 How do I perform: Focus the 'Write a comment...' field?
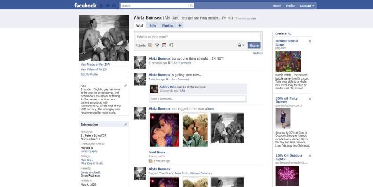198,99
